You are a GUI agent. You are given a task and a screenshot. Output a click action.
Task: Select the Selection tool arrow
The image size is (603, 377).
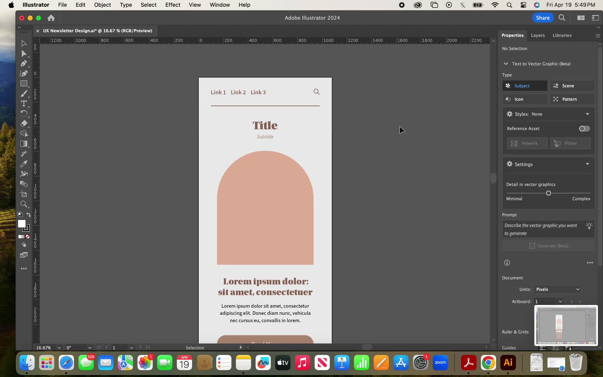coord(24,43)
